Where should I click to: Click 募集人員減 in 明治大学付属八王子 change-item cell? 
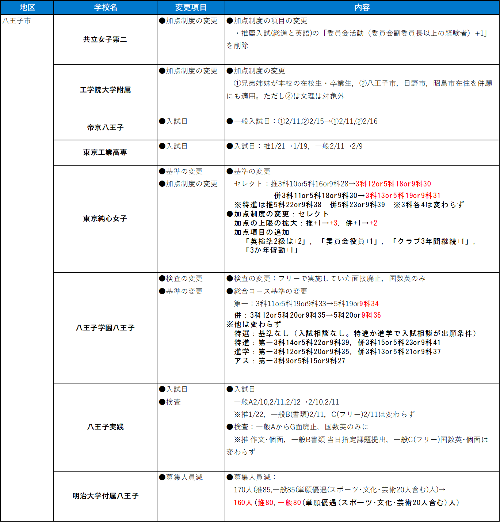click(x=181, y=477)
